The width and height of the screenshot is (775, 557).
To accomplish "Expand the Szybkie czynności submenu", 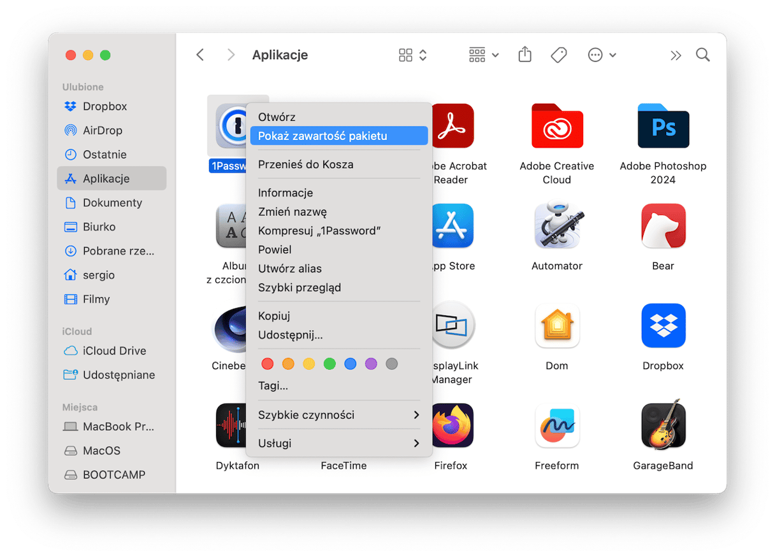I will pyautogui.click(x=339, y=415).
